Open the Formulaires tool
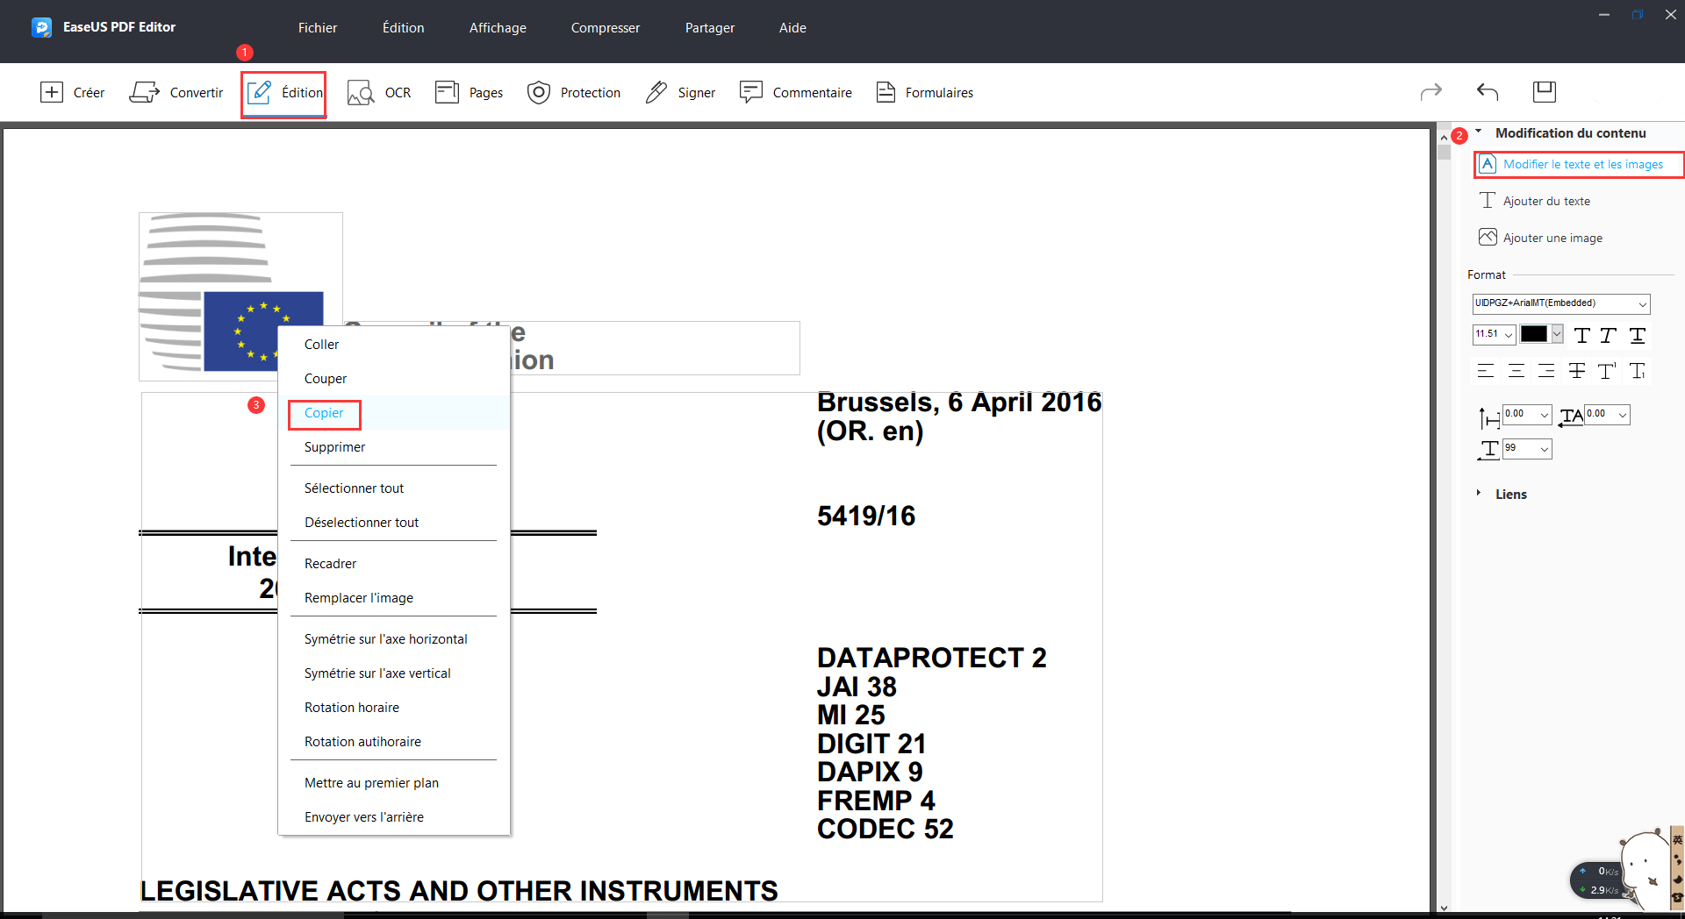1685x919 pixels. 924,92
